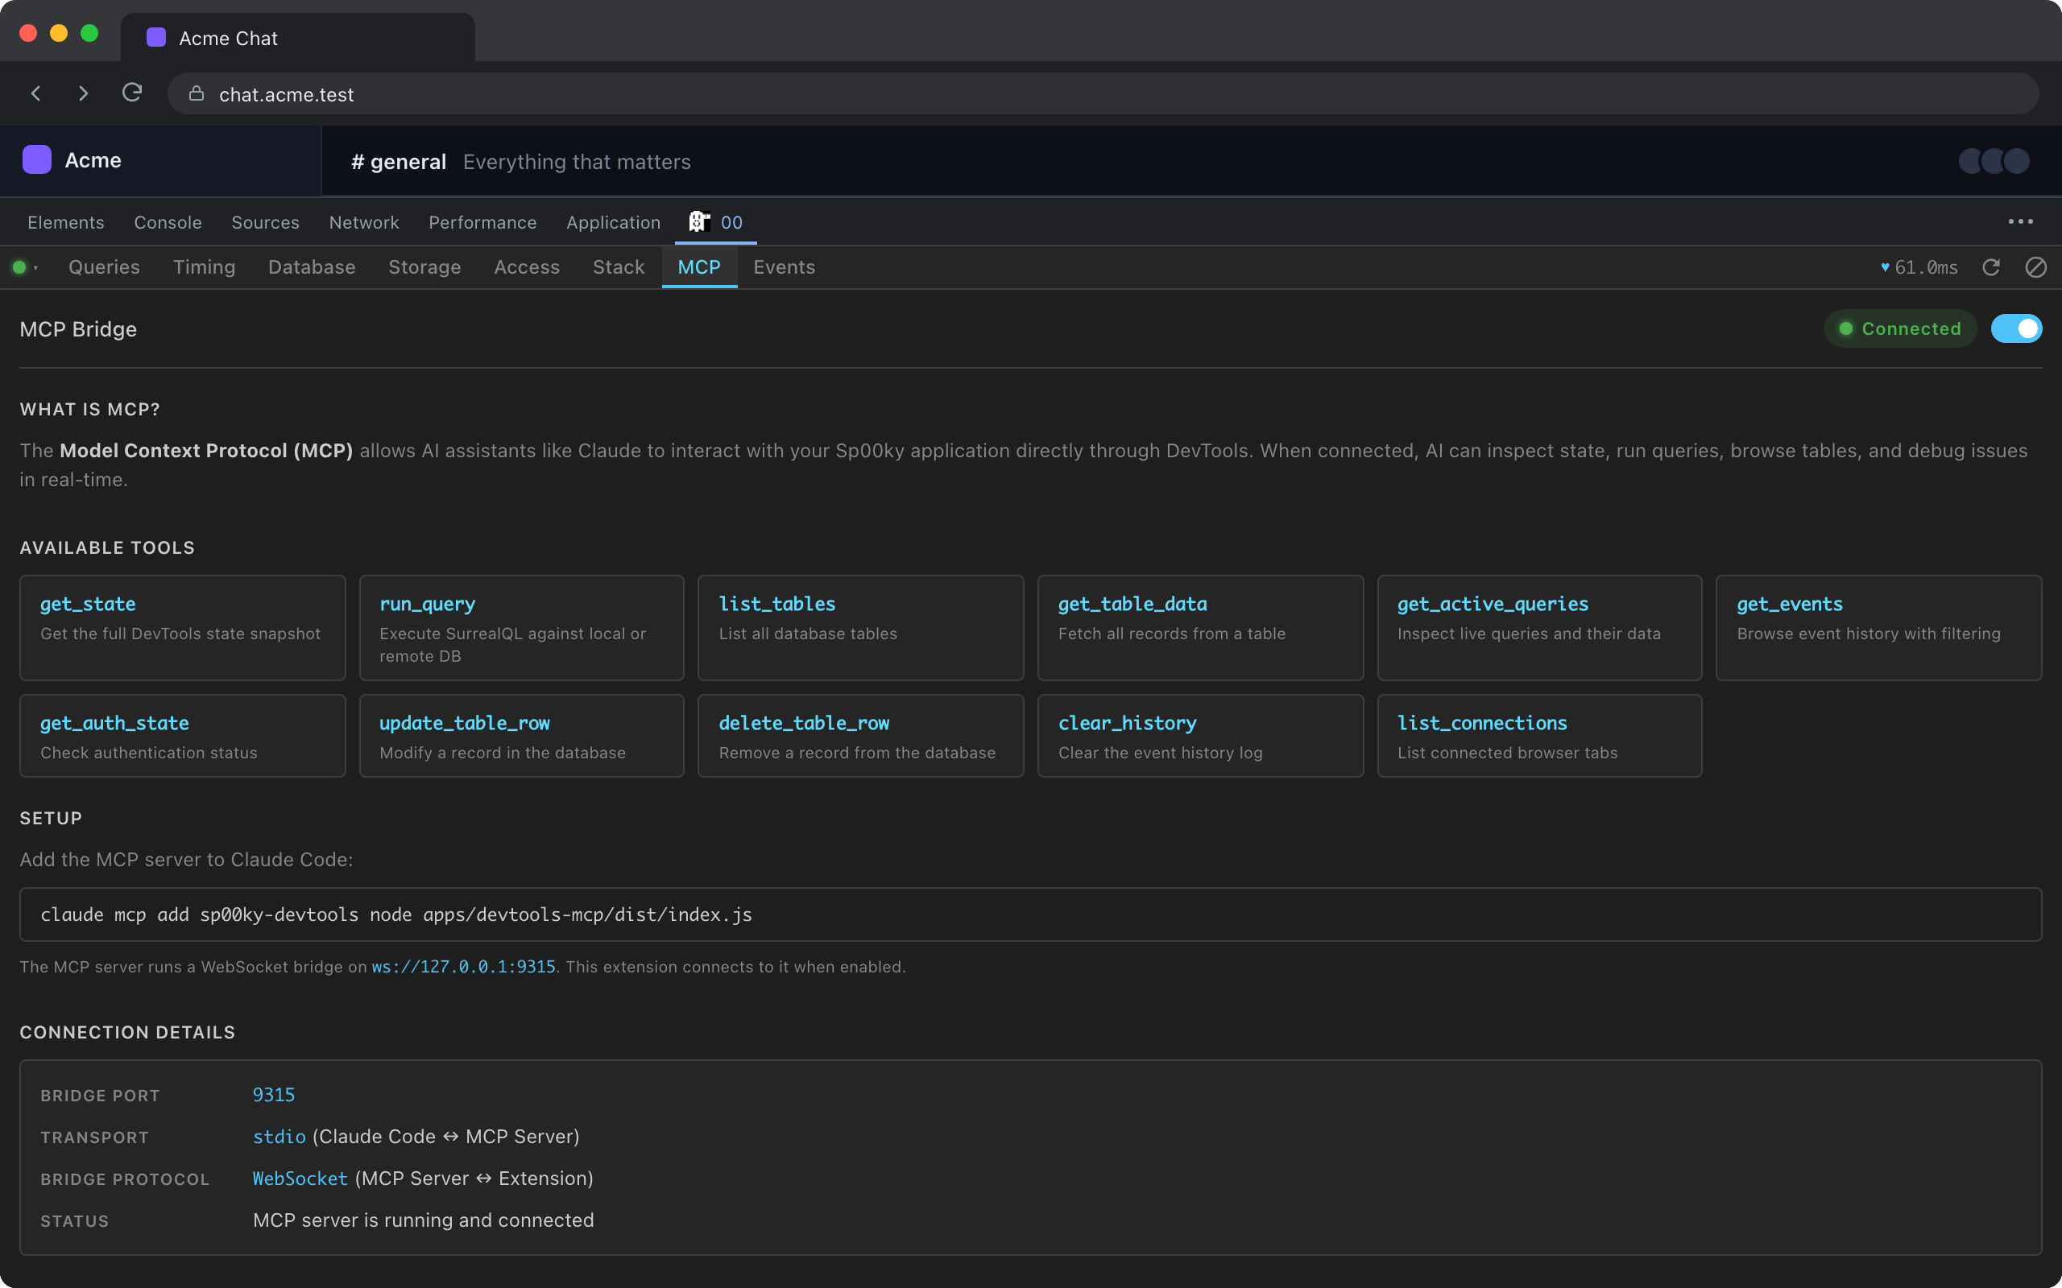This screenshot has width=2062, height=1288.
Task: Click the Acme purple logo in the sidebar
Action: tap(36, 160)
